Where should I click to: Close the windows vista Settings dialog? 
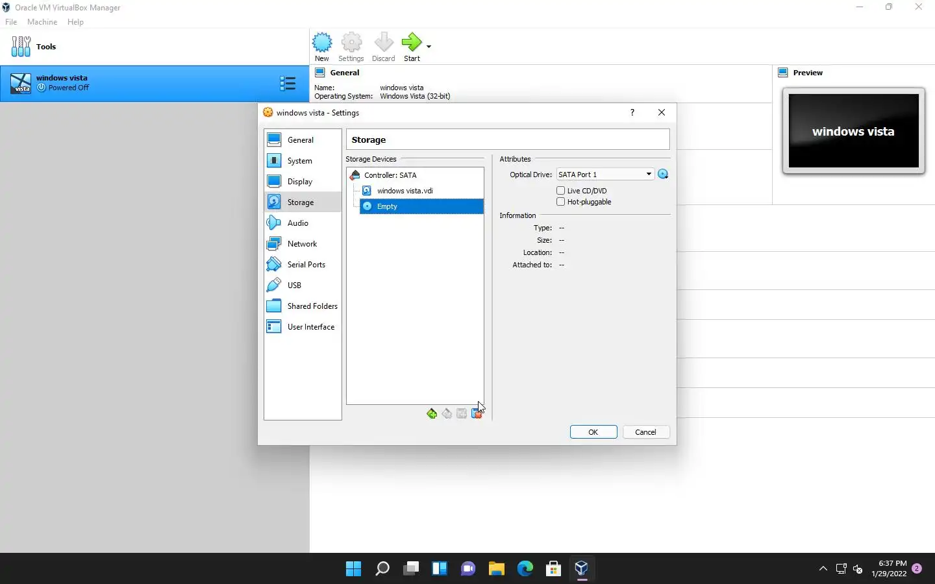(662, 113)
